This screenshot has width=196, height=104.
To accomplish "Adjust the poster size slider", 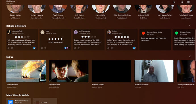I will (182, 2).
